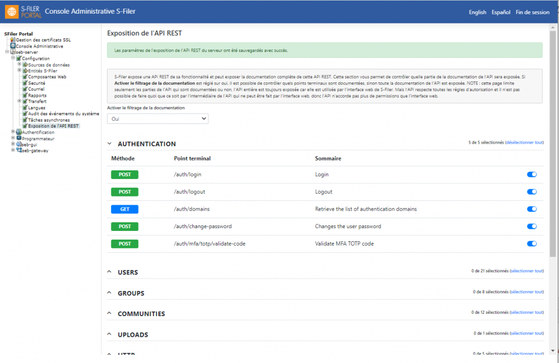Click the Gestion des certificats SSL certificate icon

point(13,40)
